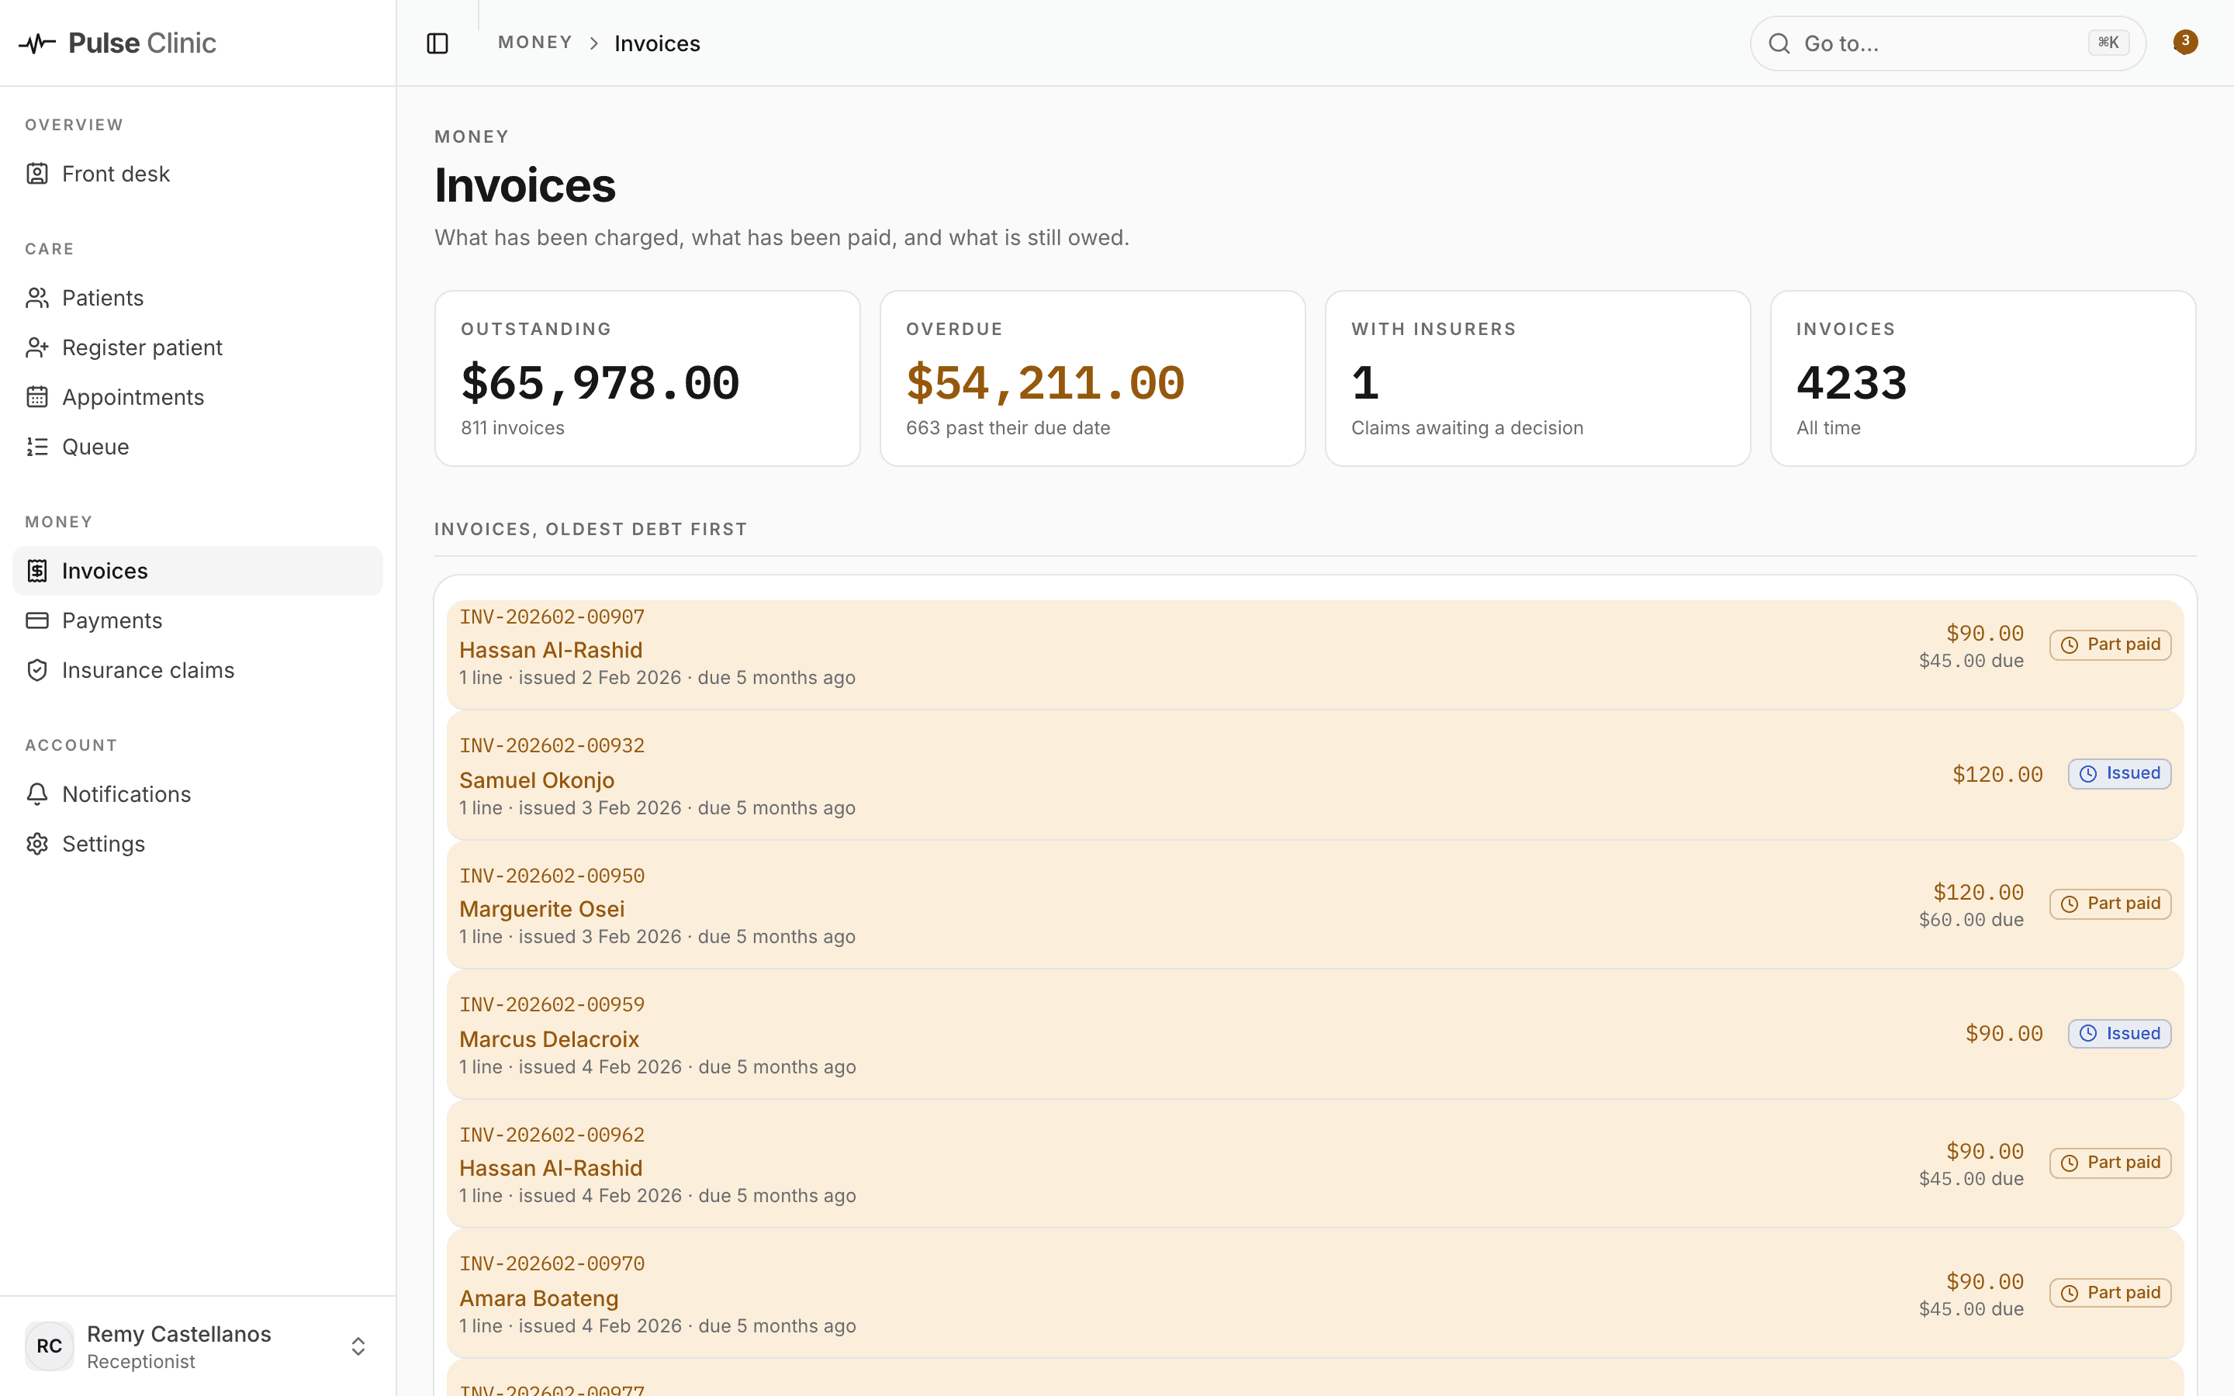
Task: Open Settings from the sidebar
Action: 198,844
